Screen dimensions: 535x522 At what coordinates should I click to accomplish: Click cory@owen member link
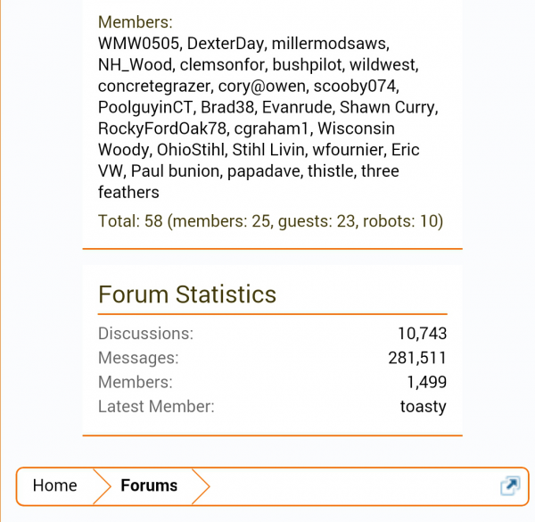click(x=265, y=86)
